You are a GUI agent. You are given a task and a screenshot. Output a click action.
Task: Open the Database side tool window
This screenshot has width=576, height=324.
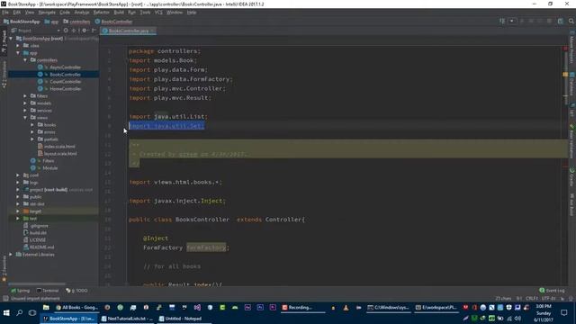(x=572, y=84)
